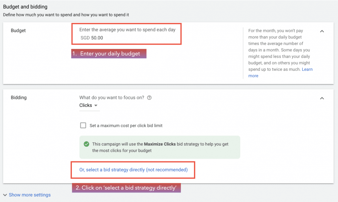This screenshot has height=202, width=338.
Task: Enable maximum cost per click bid limit
Action: 83,125
